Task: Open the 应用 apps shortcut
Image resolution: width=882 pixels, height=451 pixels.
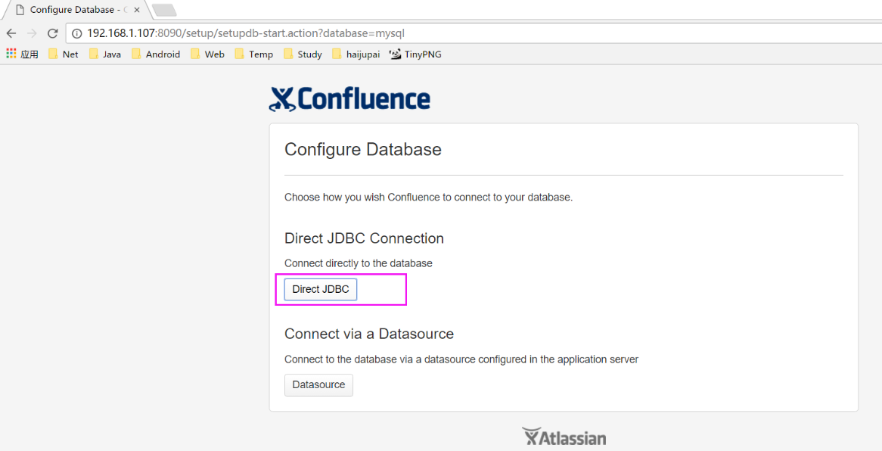Action: (23, 54)
